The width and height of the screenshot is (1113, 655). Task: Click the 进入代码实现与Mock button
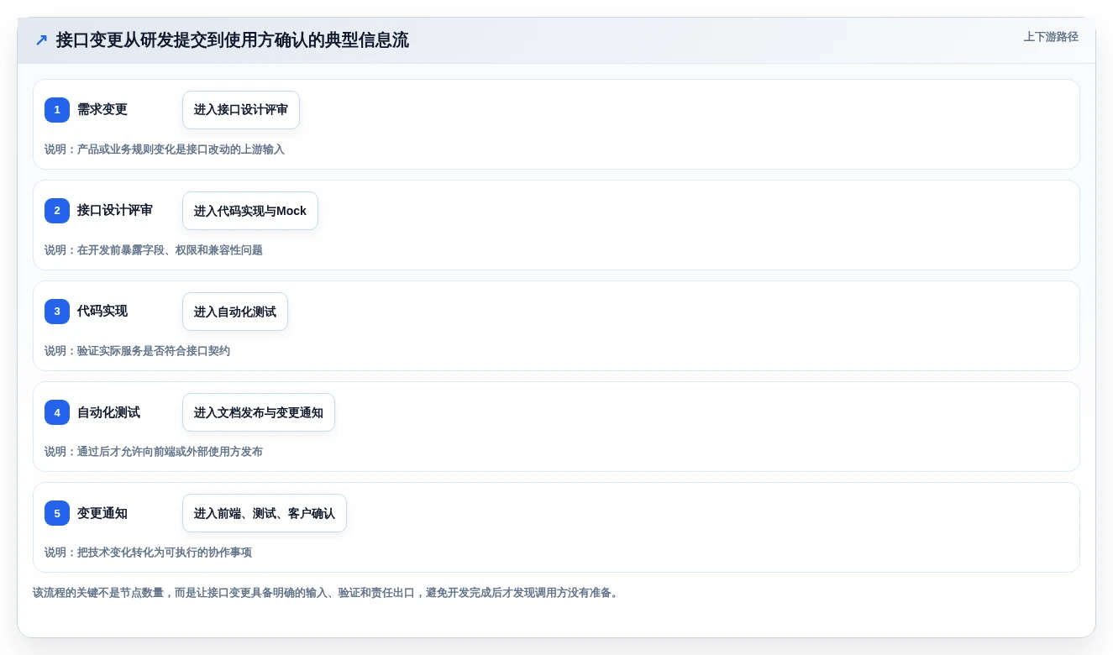pos(250,211)
